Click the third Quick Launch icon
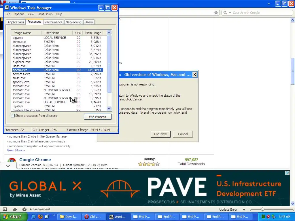295x221 pixels. (x=47, y=217)
